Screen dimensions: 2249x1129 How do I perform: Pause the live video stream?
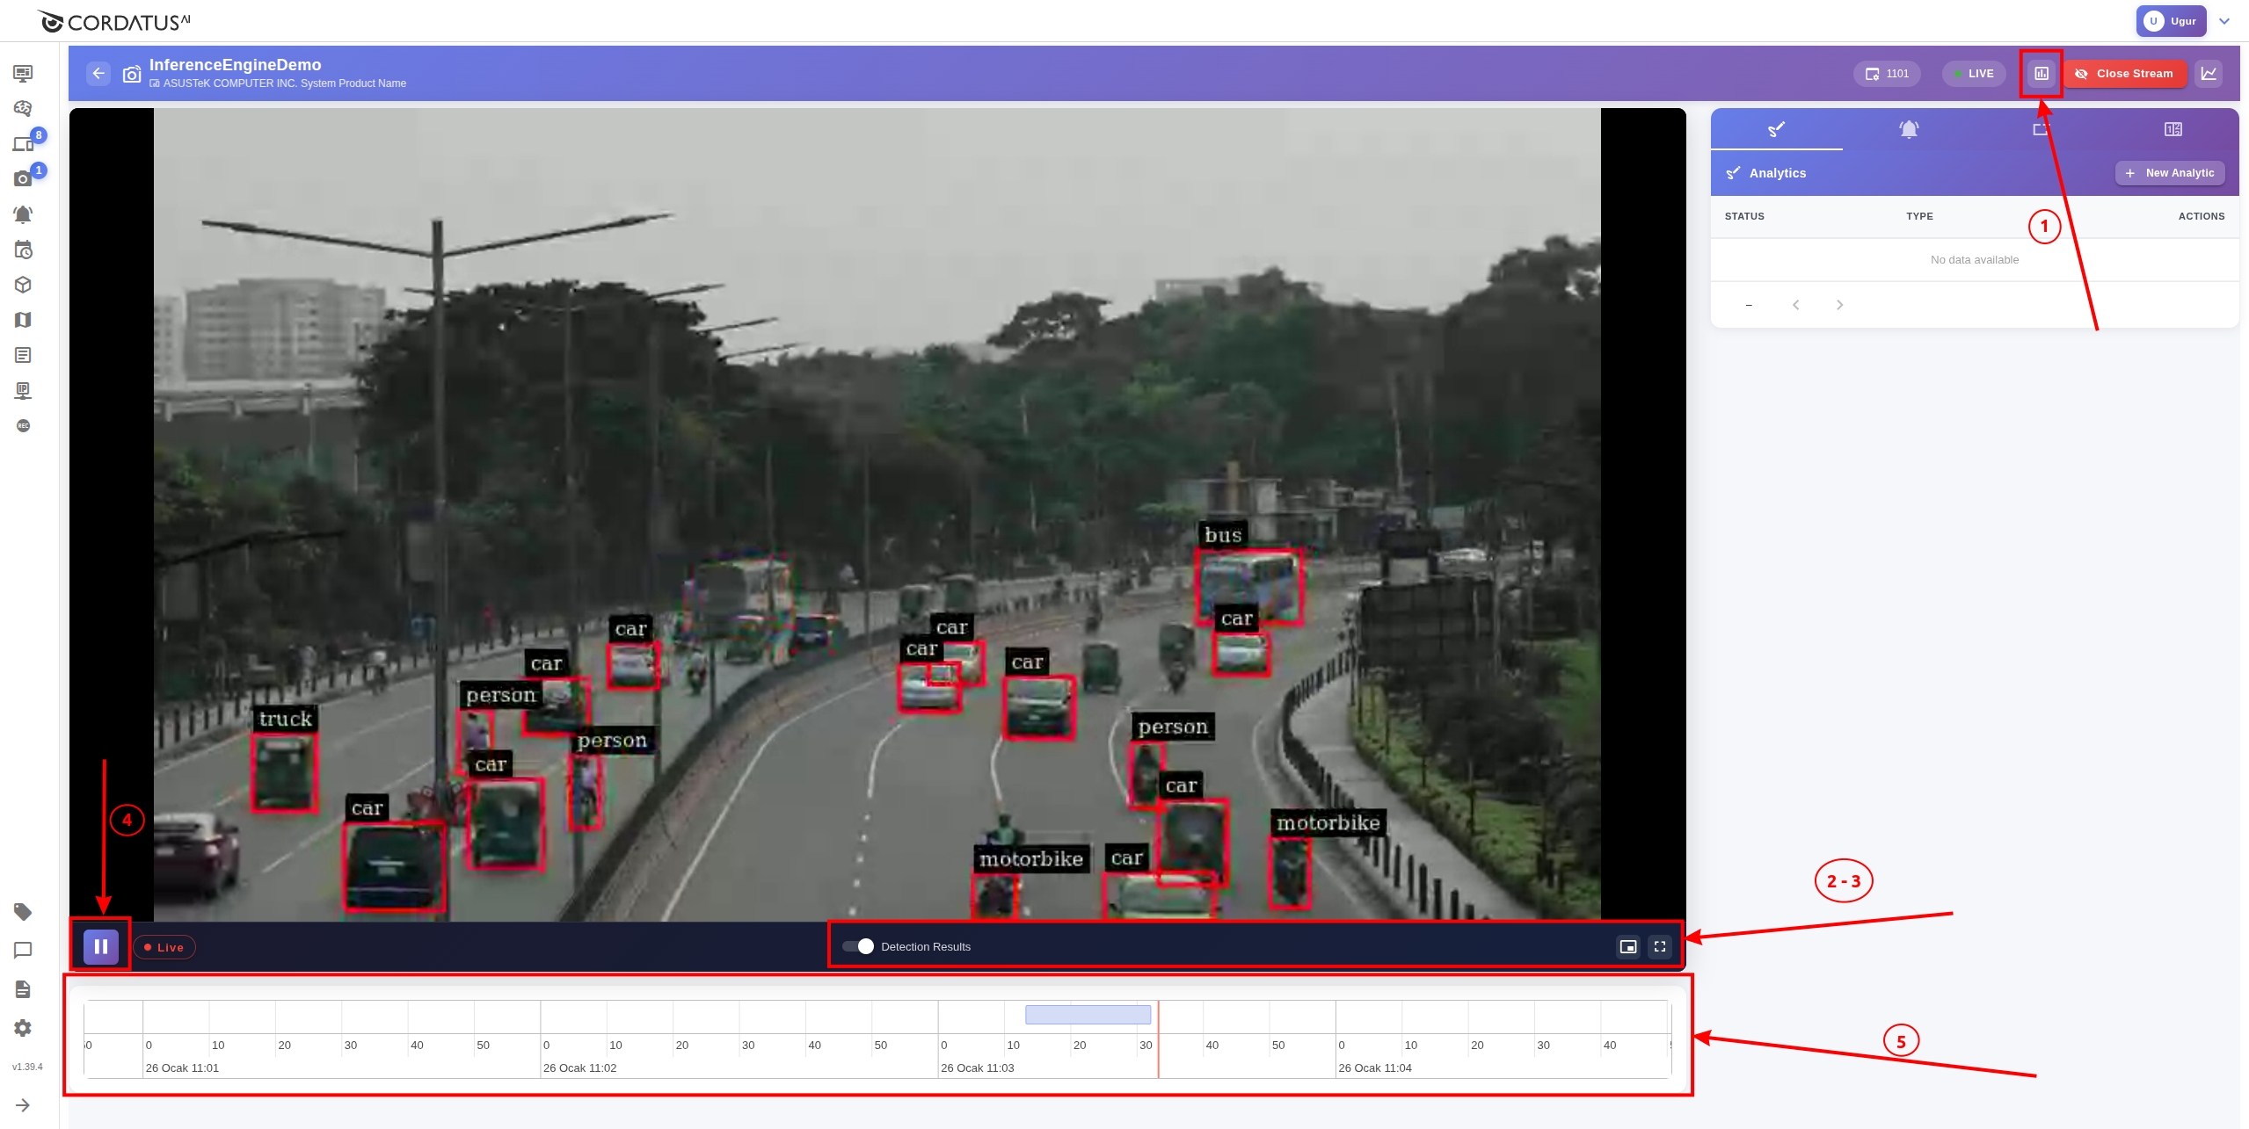pyautogui.click(x=101, y=946)
